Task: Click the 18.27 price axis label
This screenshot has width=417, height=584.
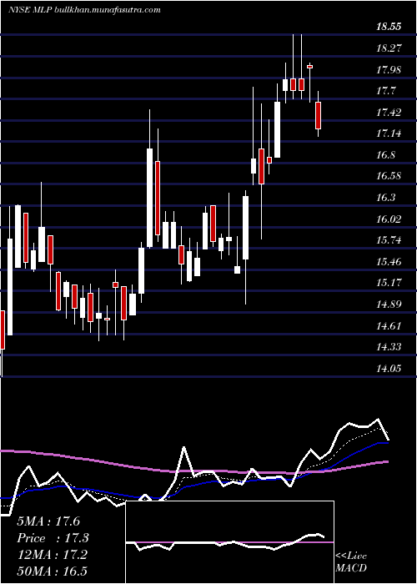Action: coord(389,48)
